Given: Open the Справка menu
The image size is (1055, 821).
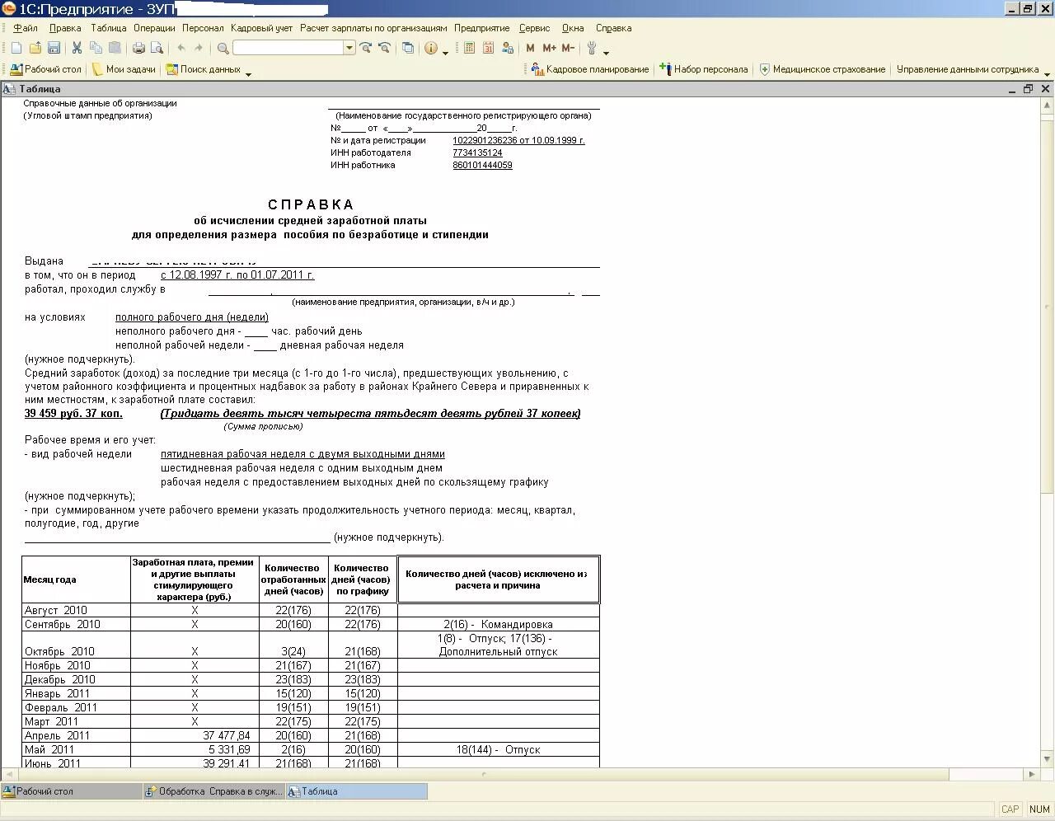Looking at the screenshot, I should (613, 28).
